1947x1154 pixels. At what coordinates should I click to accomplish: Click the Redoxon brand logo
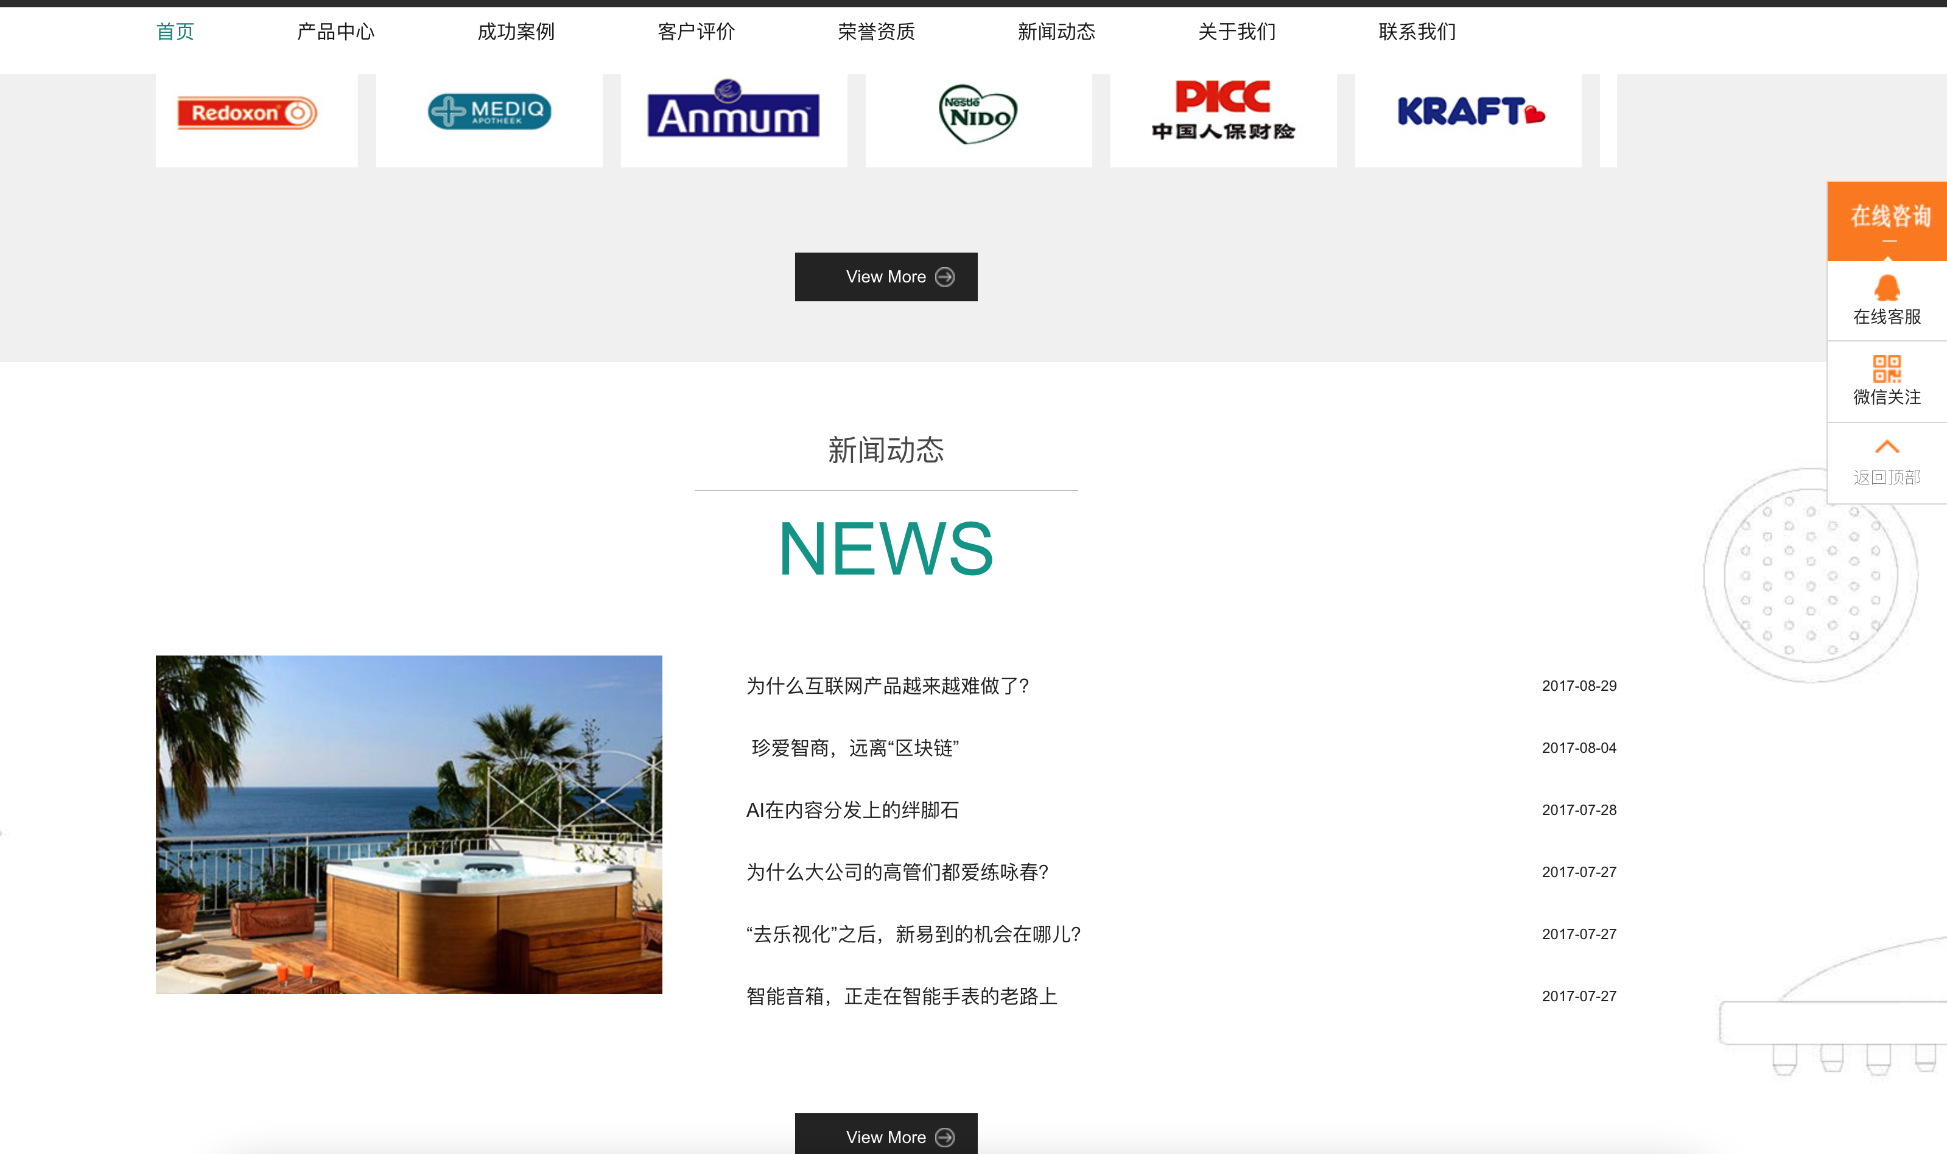247,114
